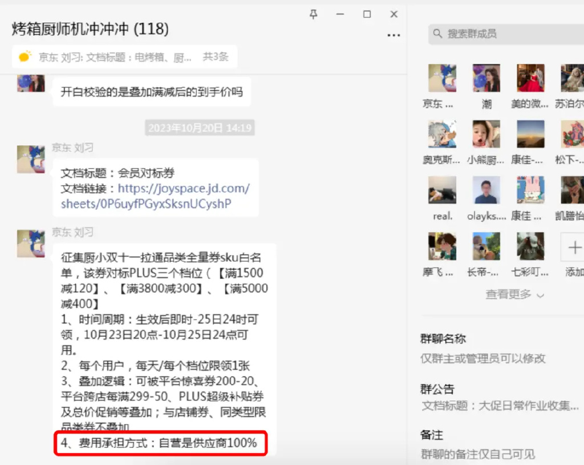
Task: Expand 查看更多 member list
Action: coord(514,294)
